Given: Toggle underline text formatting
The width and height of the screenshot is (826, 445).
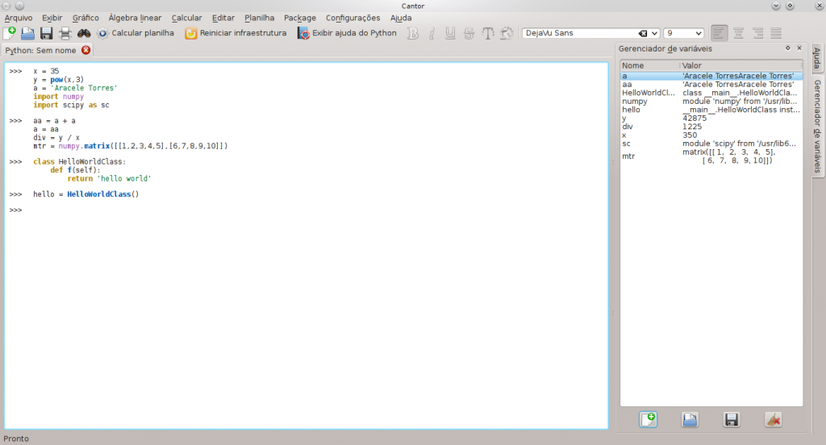Looking at the screenshot, I should coord(450,33).
